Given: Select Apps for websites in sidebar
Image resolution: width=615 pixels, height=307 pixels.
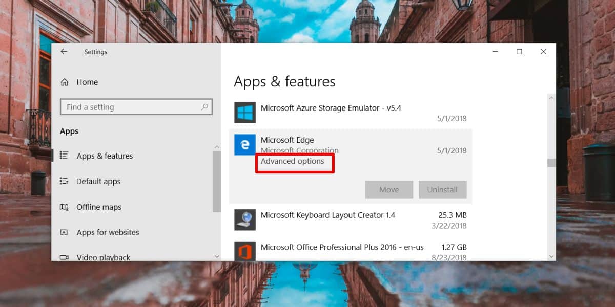Looking at the screenshot, I should (108, 232).
